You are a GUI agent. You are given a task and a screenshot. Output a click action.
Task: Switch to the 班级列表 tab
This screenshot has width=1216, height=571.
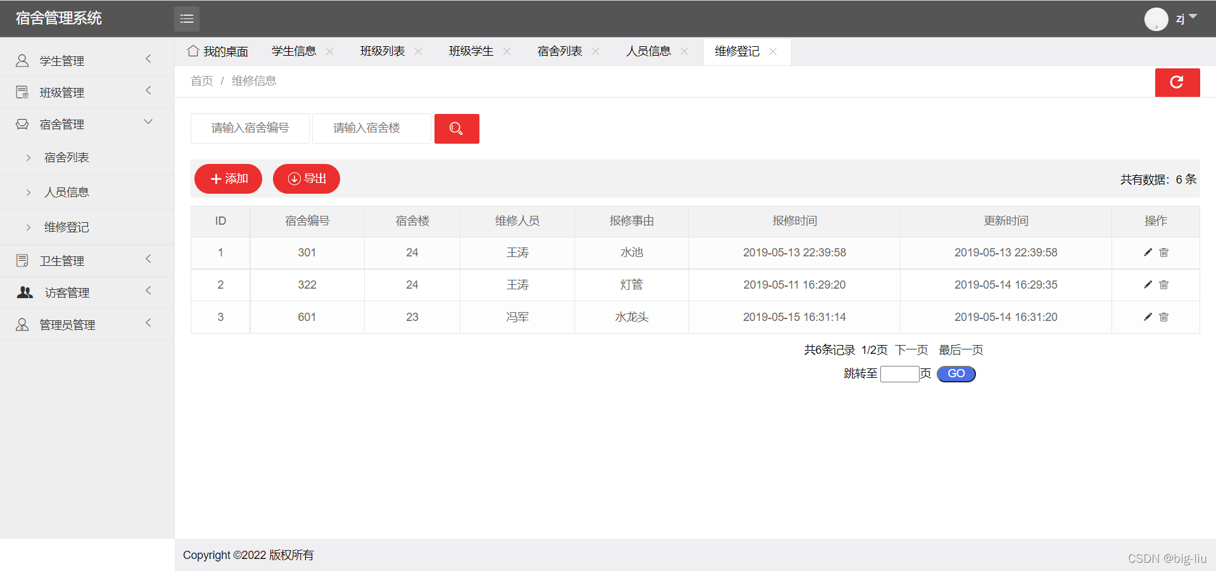tap(383, 51)
